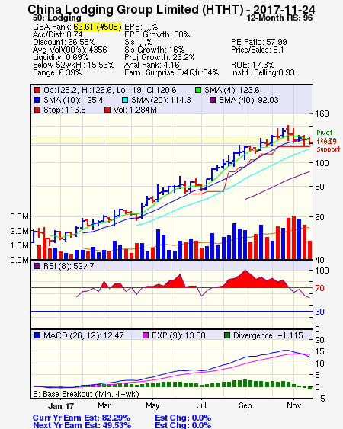Image resolution: width=343 pixels, height=429 pixels.
Task: Click the 'Instit. Selling:0.93' value
Action: pos(263,73)
